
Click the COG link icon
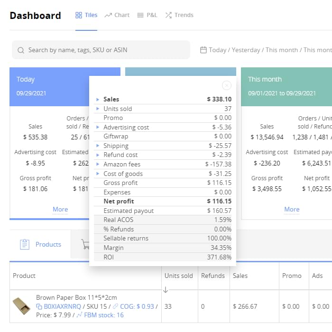coord(115,306)
